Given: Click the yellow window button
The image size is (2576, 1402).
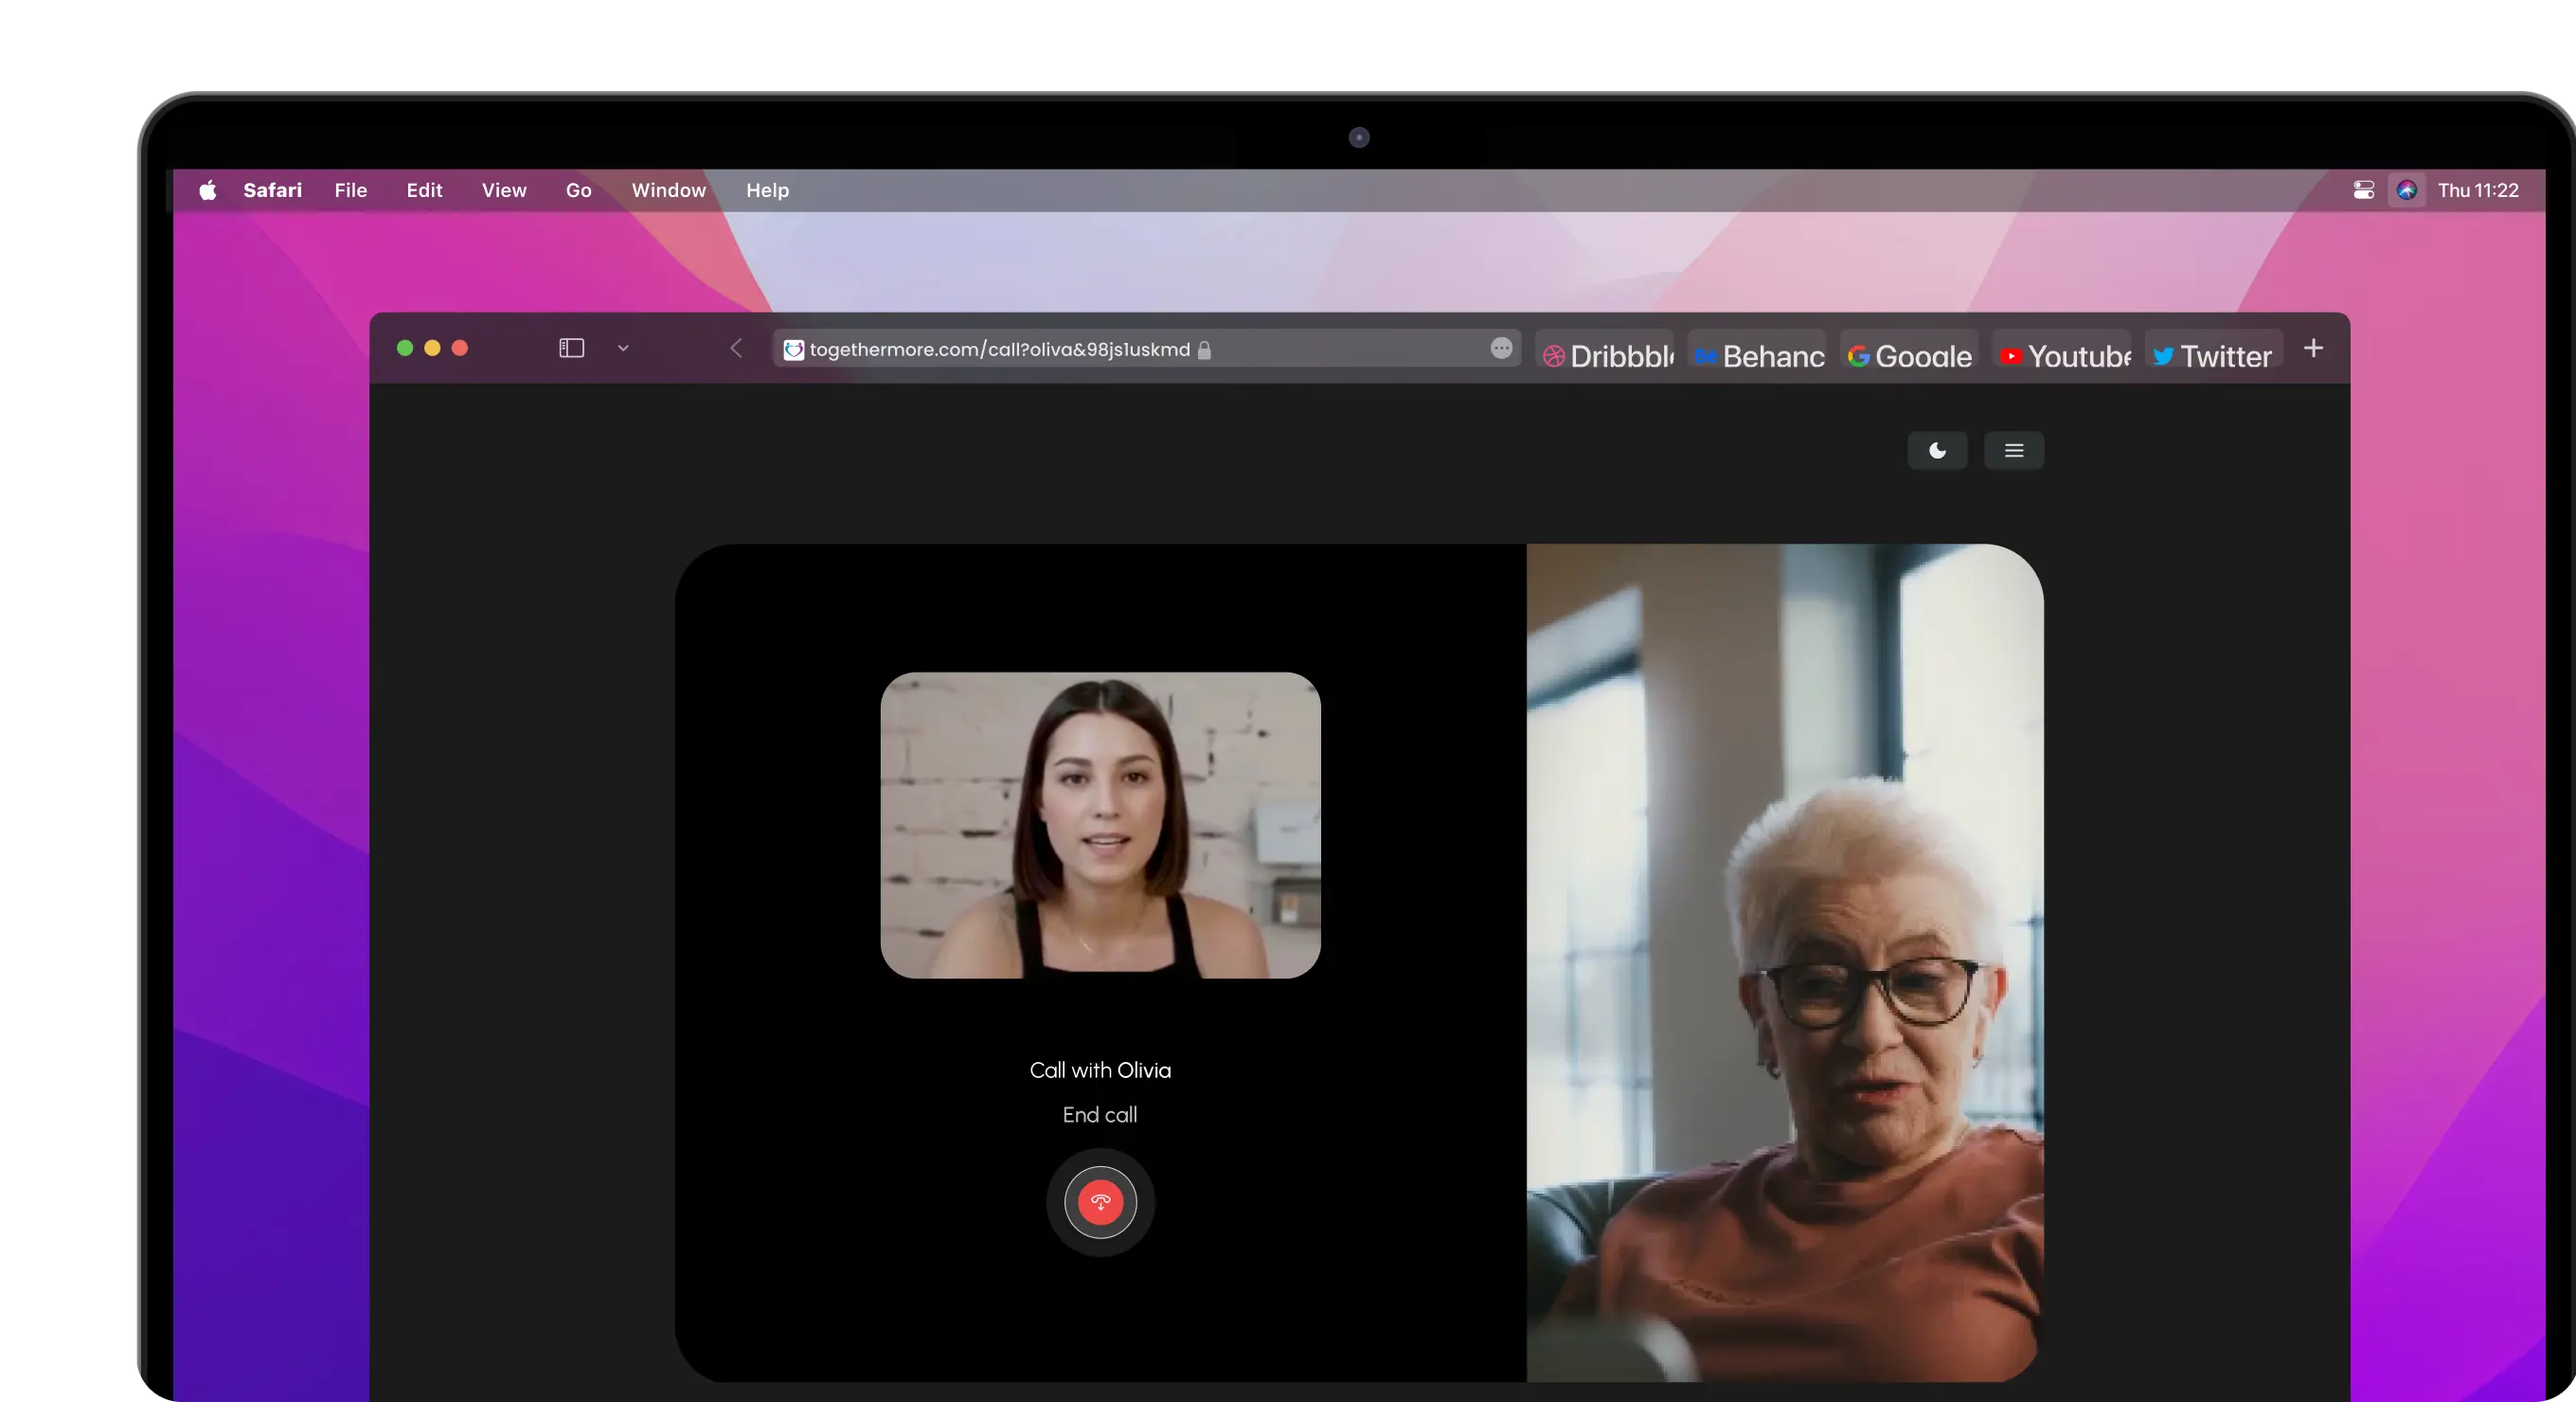Looking at the screenshot, I should [x=432, y=348].
